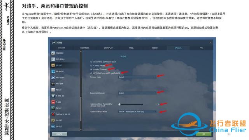Switch to the AUDIO tab

[155, 48]
